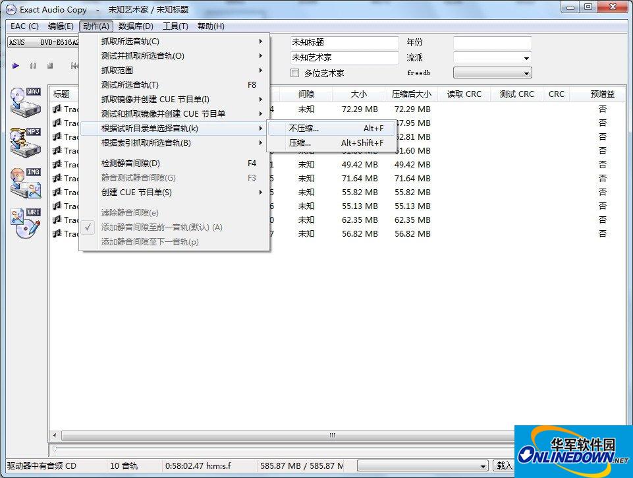Click the 0:58:02.47 h:m:s.f status entry
Image resolution: width=633 pixels, height=478 pixels.
click(x=198, y=466)
